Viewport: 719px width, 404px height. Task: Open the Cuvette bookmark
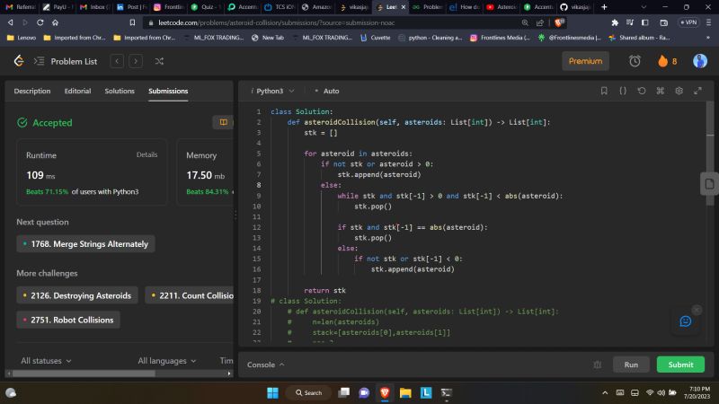[x=376, y=38]
